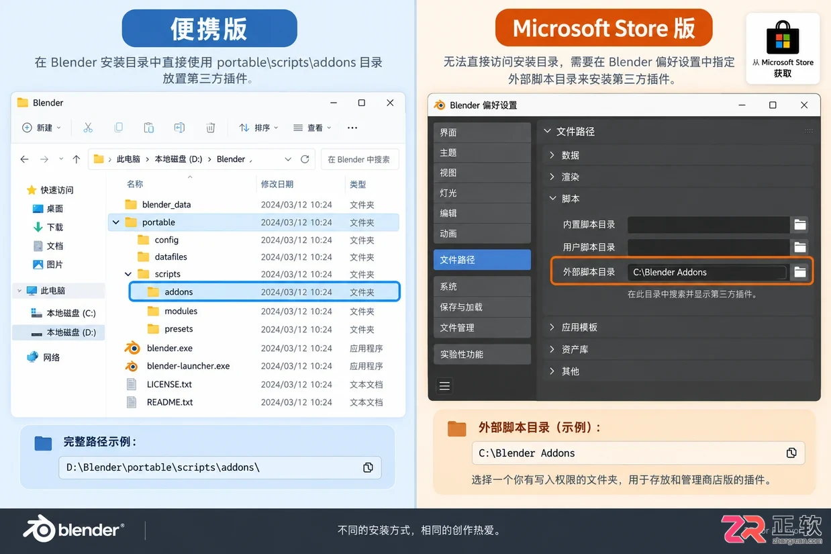Switch to the 主题 preferences tab
The width and height of the screenshot is (831, 554).
click(x=482, y=152)
